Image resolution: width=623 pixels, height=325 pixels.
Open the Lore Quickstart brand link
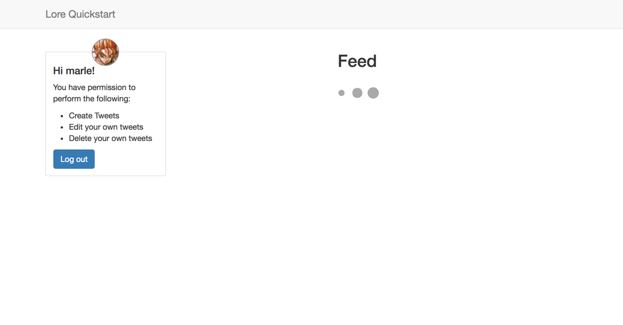[80, 14]
